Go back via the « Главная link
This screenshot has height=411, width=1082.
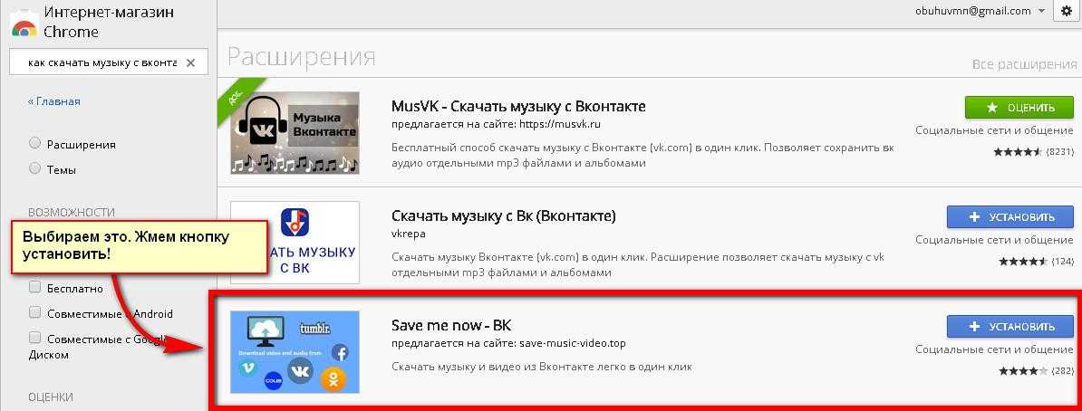point(53,101)
